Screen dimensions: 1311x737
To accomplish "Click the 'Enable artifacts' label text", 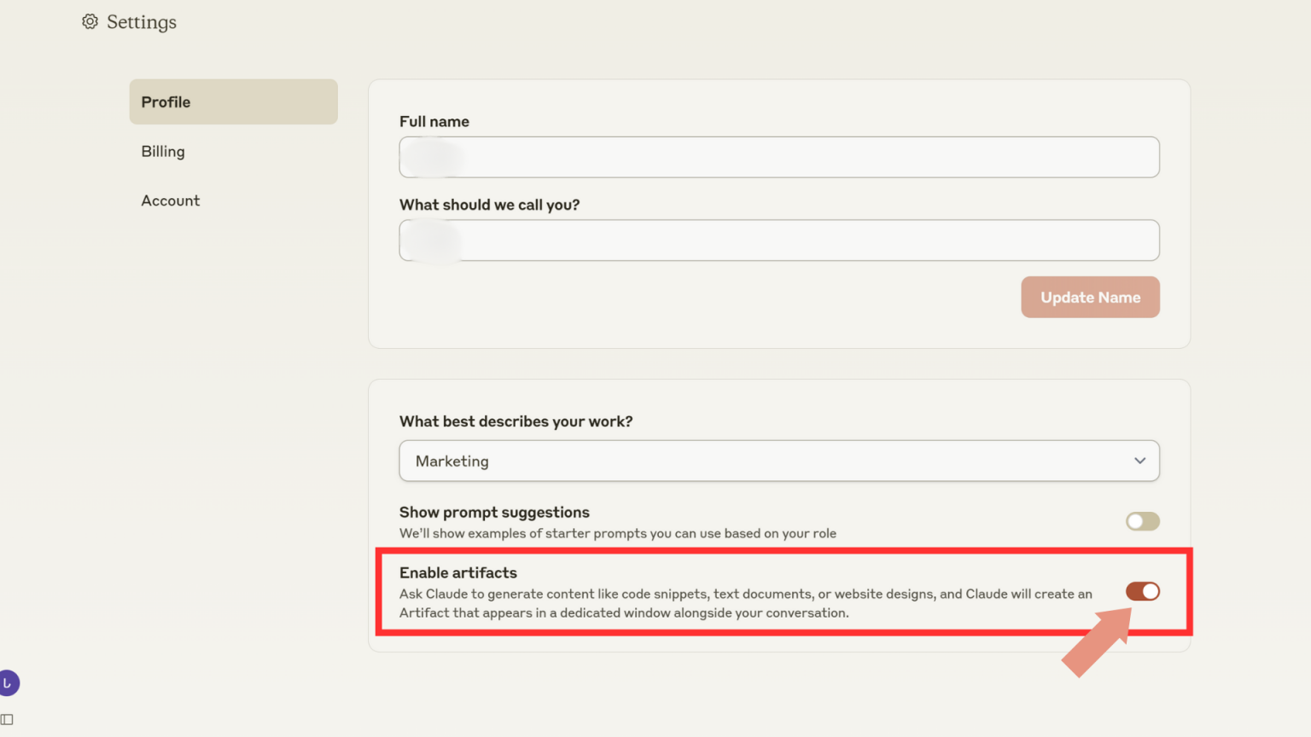I will [x=458, y=572].
